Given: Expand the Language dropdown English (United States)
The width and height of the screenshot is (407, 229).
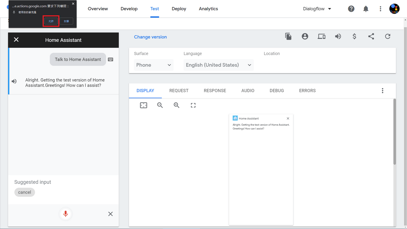Looking at the screenshot, I should click(218, 65).
